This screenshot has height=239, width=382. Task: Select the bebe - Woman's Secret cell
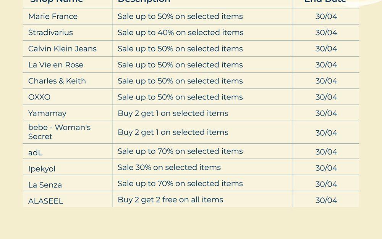(59, 132)
